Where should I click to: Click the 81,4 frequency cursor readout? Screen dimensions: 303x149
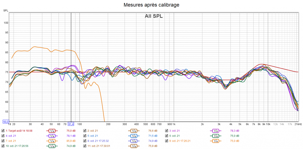click(71, 124)
